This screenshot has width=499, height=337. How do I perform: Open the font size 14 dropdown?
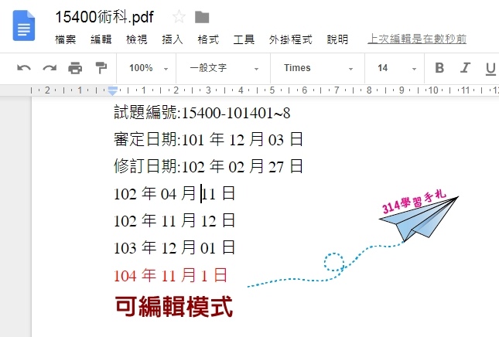pyautogui.click(x=397, y=68)
